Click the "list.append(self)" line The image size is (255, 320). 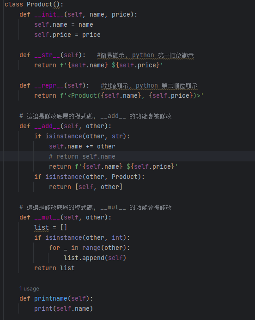[x=95, y=258]
